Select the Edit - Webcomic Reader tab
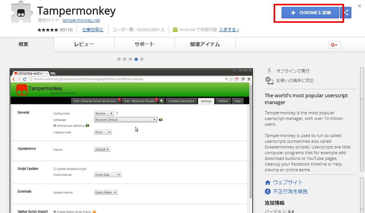 click(x=139, y=101)
